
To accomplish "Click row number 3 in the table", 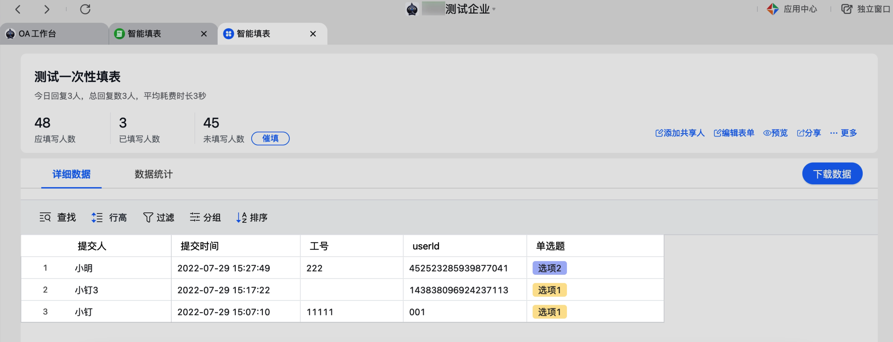I will pos(45,311).
